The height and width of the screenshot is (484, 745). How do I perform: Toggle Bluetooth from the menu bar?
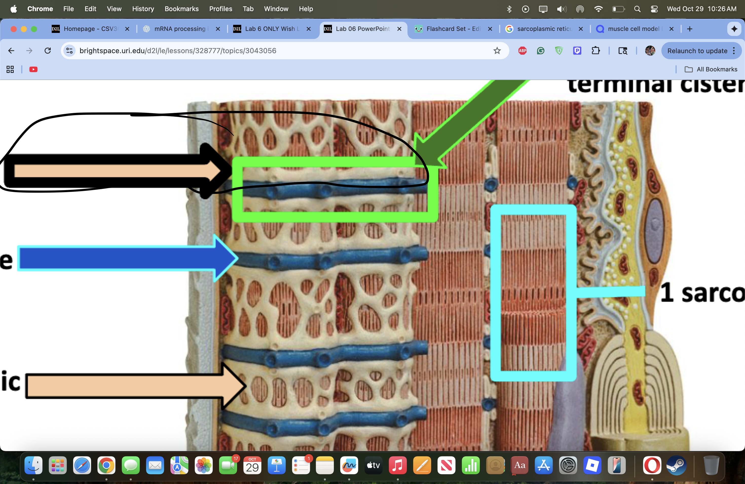(509, 9)
